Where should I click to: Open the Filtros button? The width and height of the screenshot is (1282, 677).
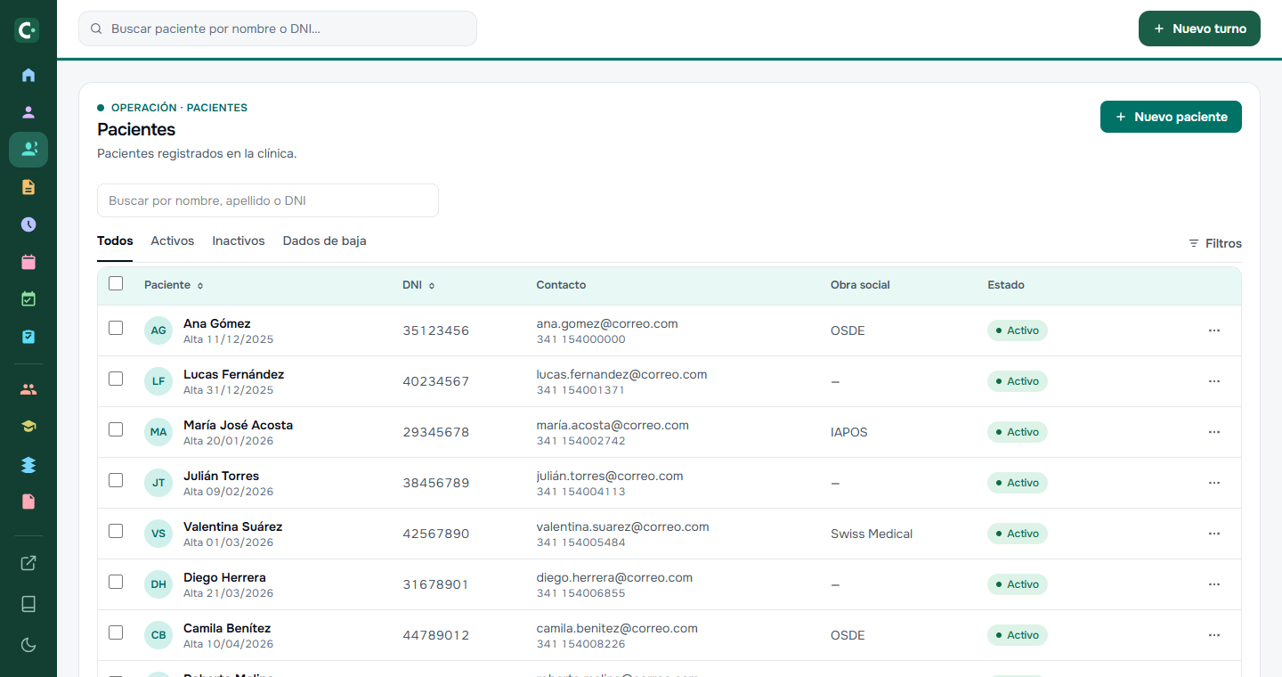click(1215, 243)
